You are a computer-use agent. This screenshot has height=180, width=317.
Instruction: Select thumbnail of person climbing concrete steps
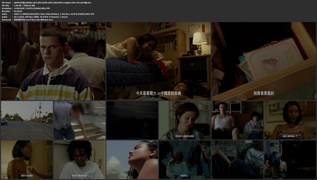(x=79, y=120)
